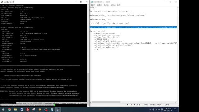Open Notepad's 編輯(E) Edit menu
The height and width of the screenshot is (112, 199).
[99, 5]
